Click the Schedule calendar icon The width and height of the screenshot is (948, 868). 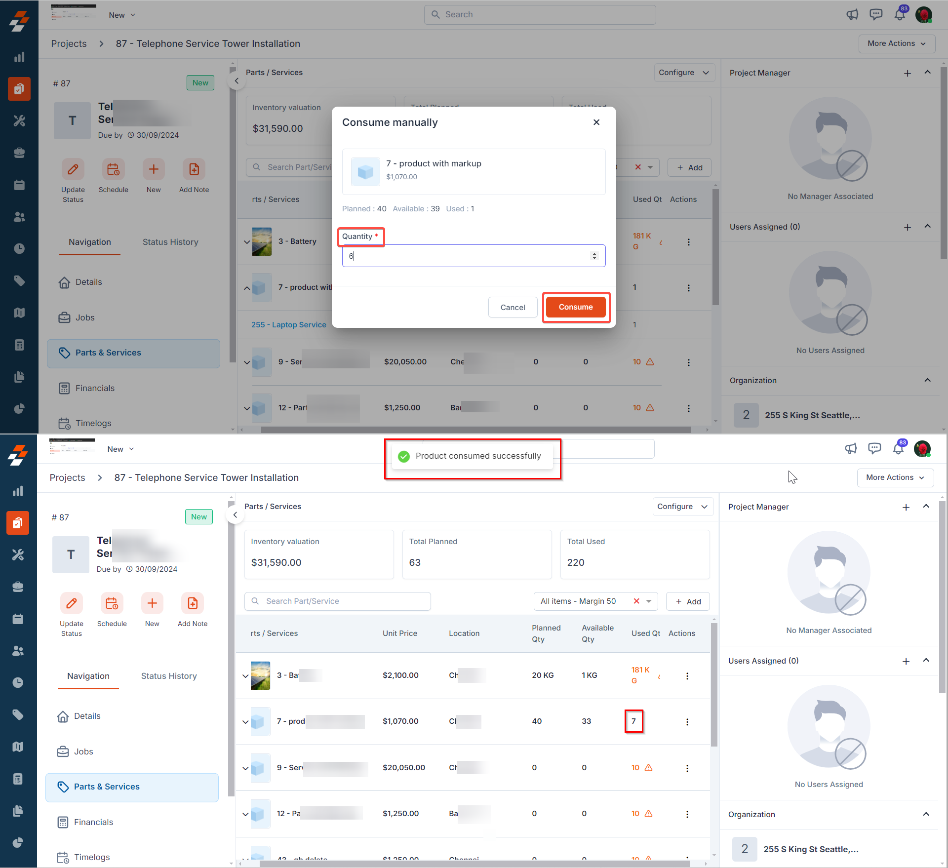(x=112, y=603)
